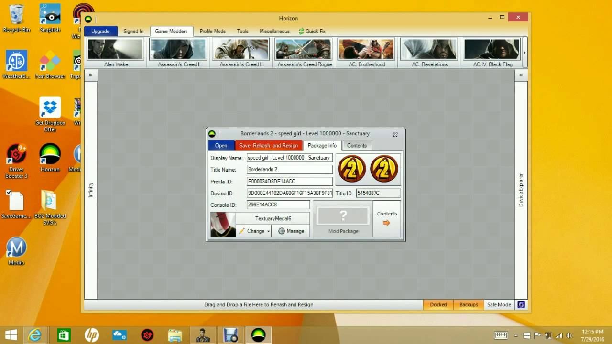Toggle the Backups option

(x=469, y=304)
